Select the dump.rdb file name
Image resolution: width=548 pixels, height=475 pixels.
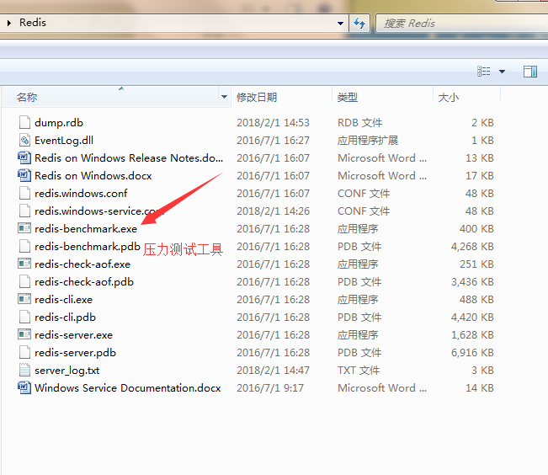(59, 123)
